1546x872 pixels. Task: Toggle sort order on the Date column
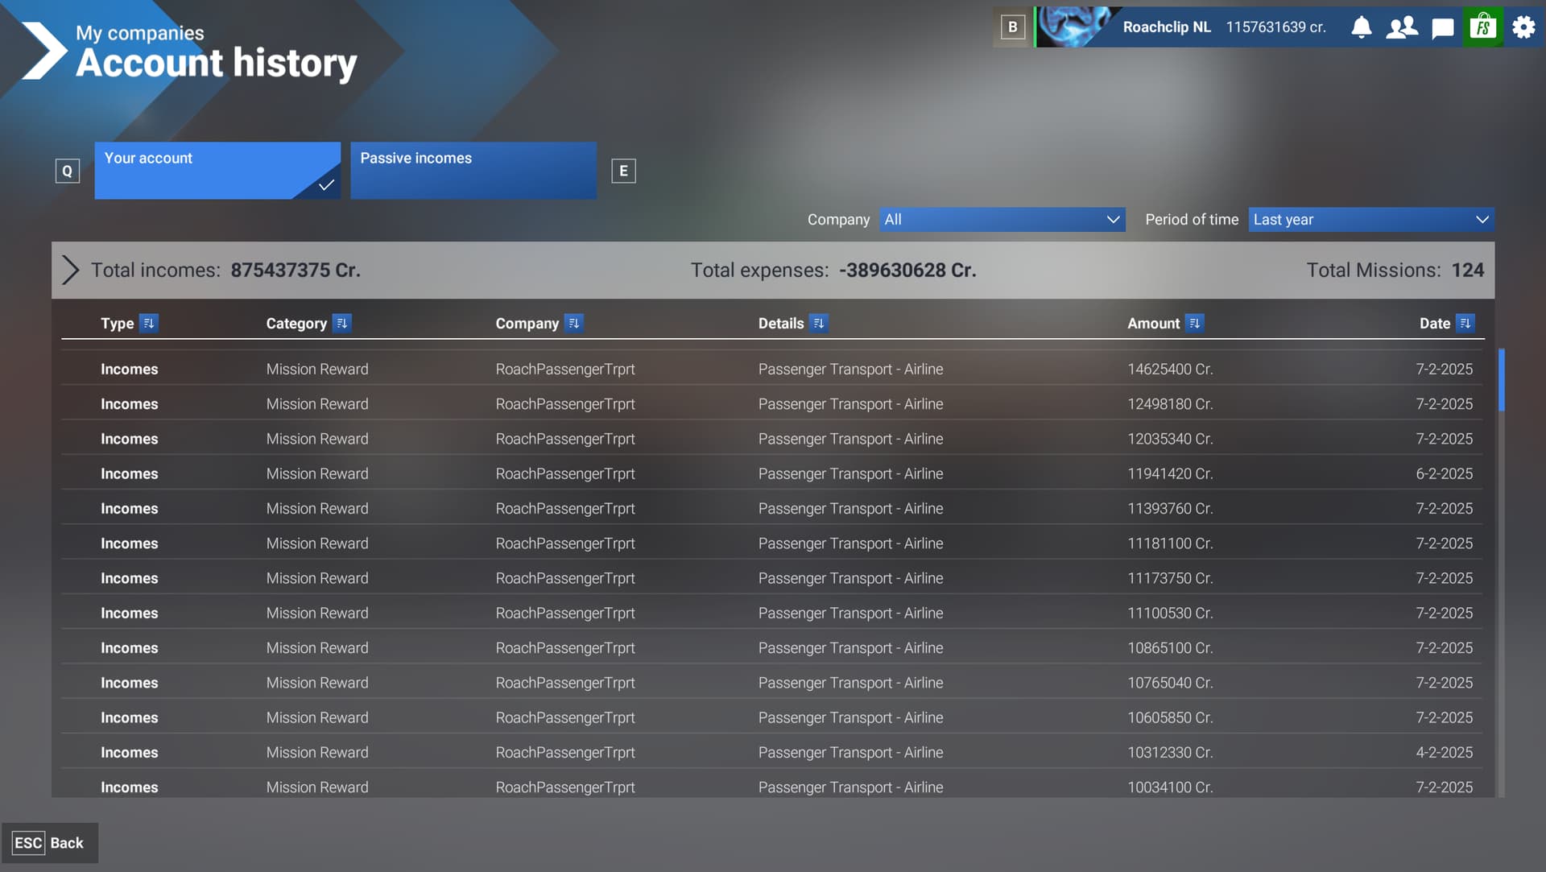pos(1466,323)
